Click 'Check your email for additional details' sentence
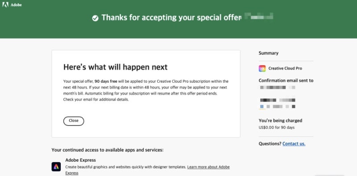Viewport: 357px width, 176px height. (x=96, y=100)
